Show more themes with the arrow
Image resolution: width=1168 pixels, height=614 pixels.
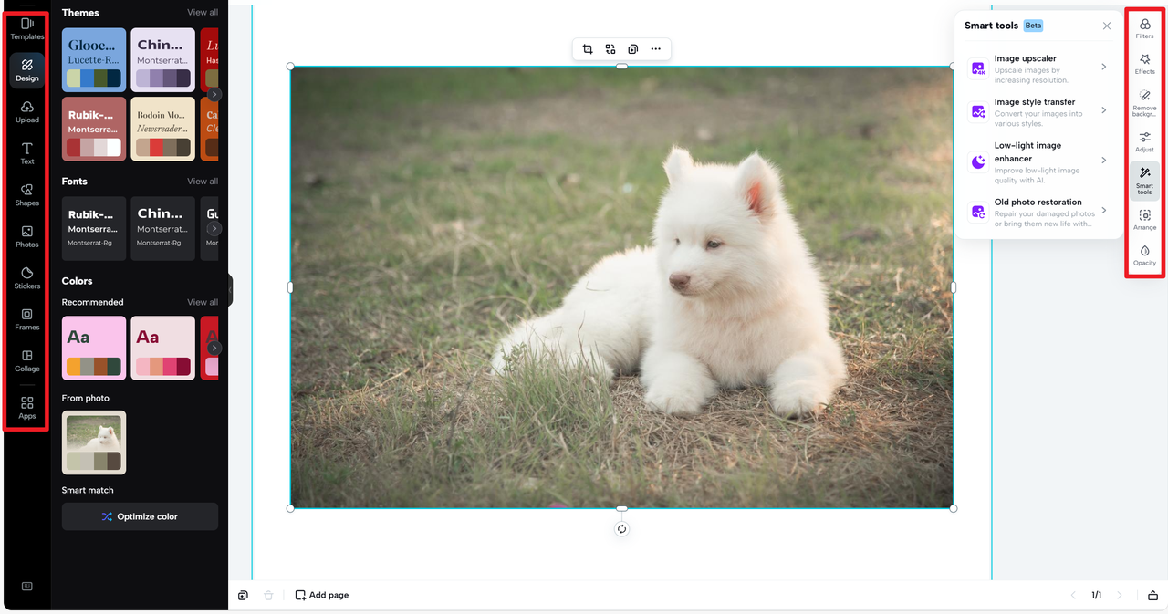tap(214, 94)
